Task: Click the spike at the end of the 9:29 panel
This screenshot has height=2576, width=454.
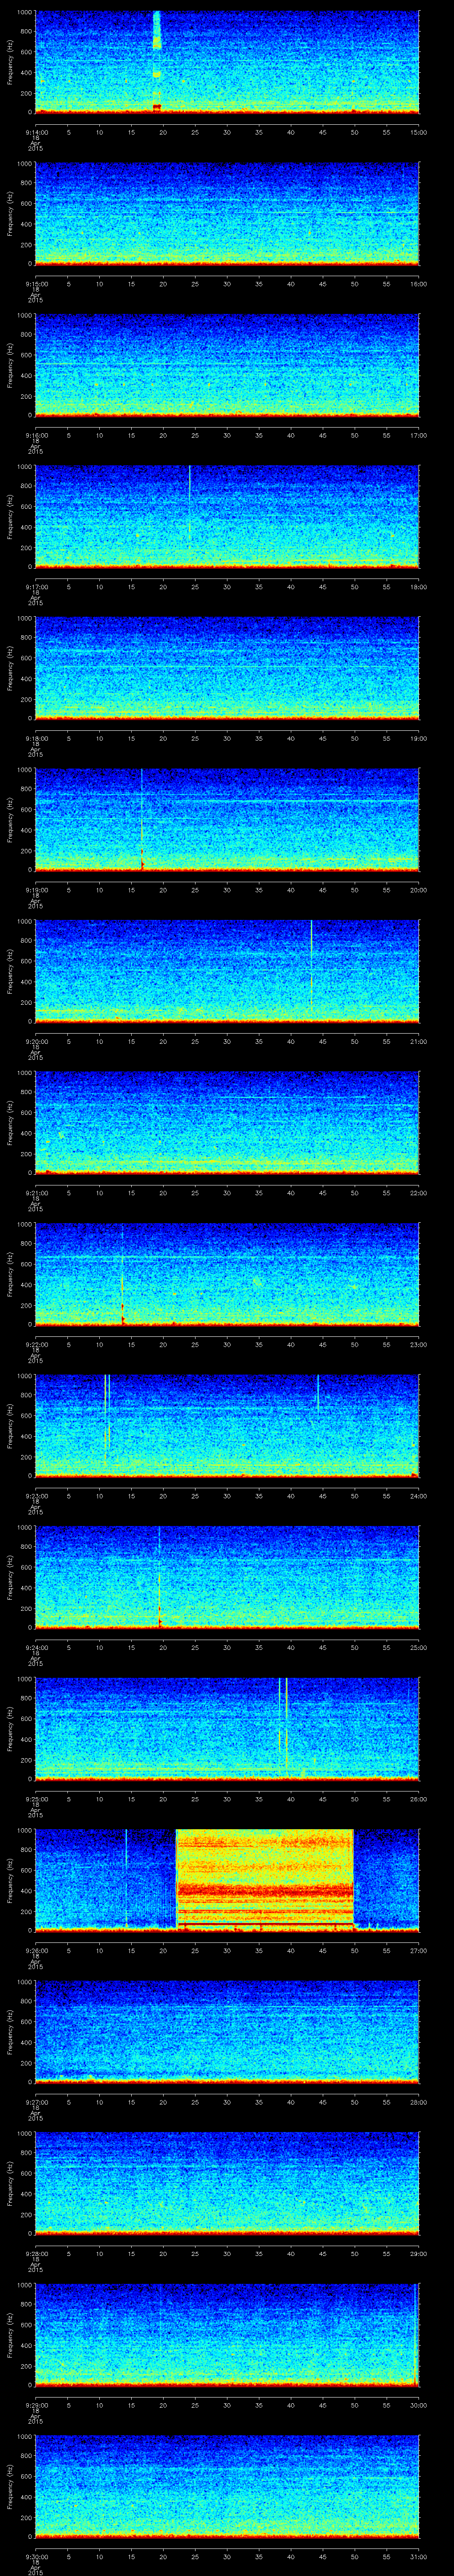Action: coord(415,2334)
